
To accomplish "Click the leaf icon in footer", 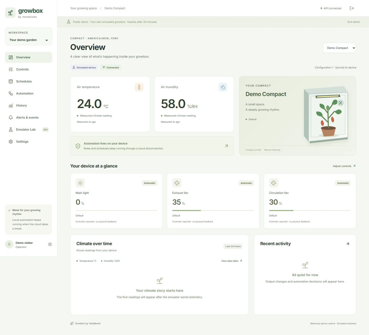I will pos(72,323).
